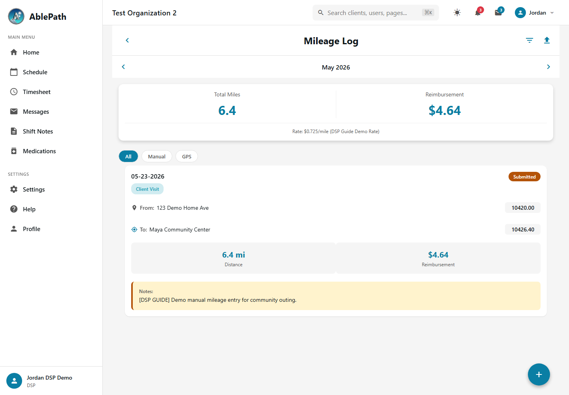Click the Medications sidebar icon
569x395 pixels.
(14, 151)
